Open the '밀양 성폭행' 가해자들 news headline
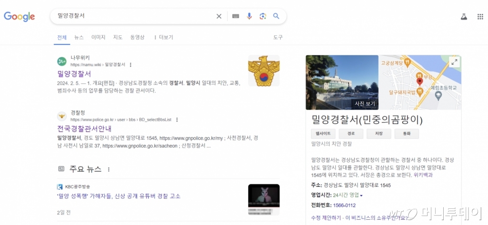The height and width of the screenshot is (225, 488). tap(119, 196)
